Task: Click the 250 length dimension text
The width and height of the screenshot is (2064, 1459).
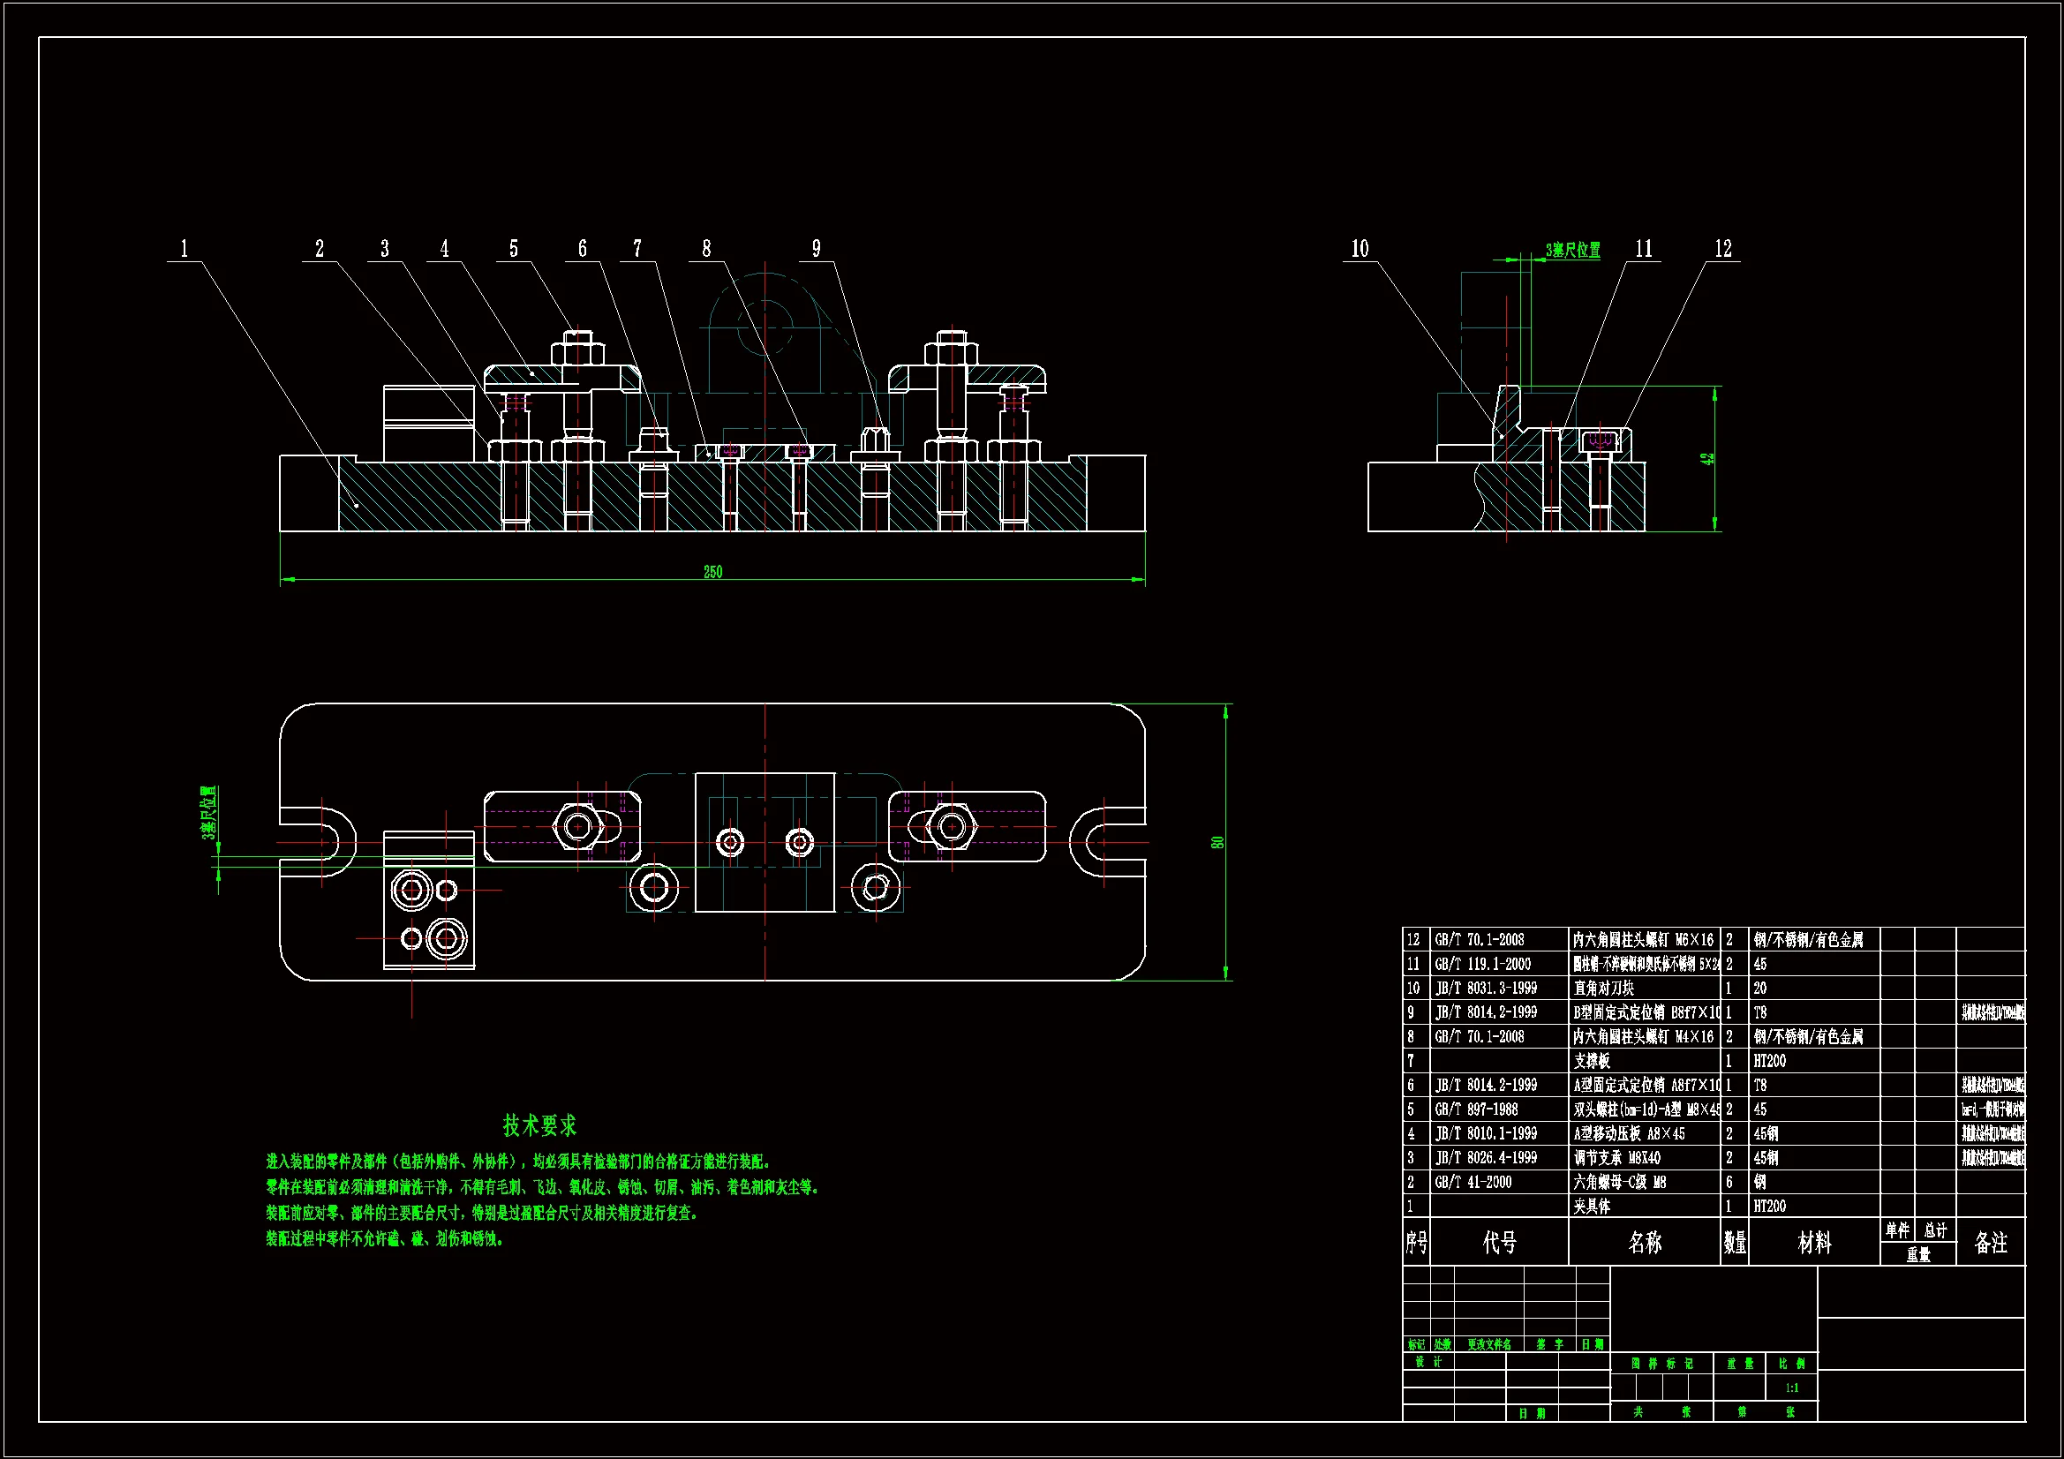Action: coord(713,572)
